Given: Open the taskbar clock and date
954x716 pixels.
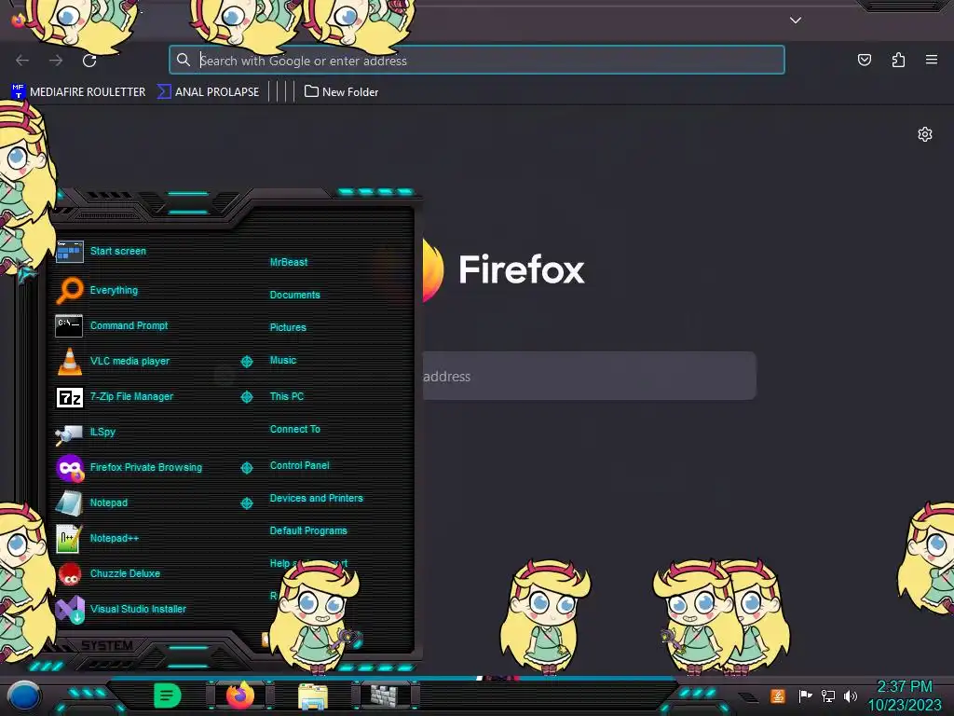Looking at the screenshot, I should point(905,695).
